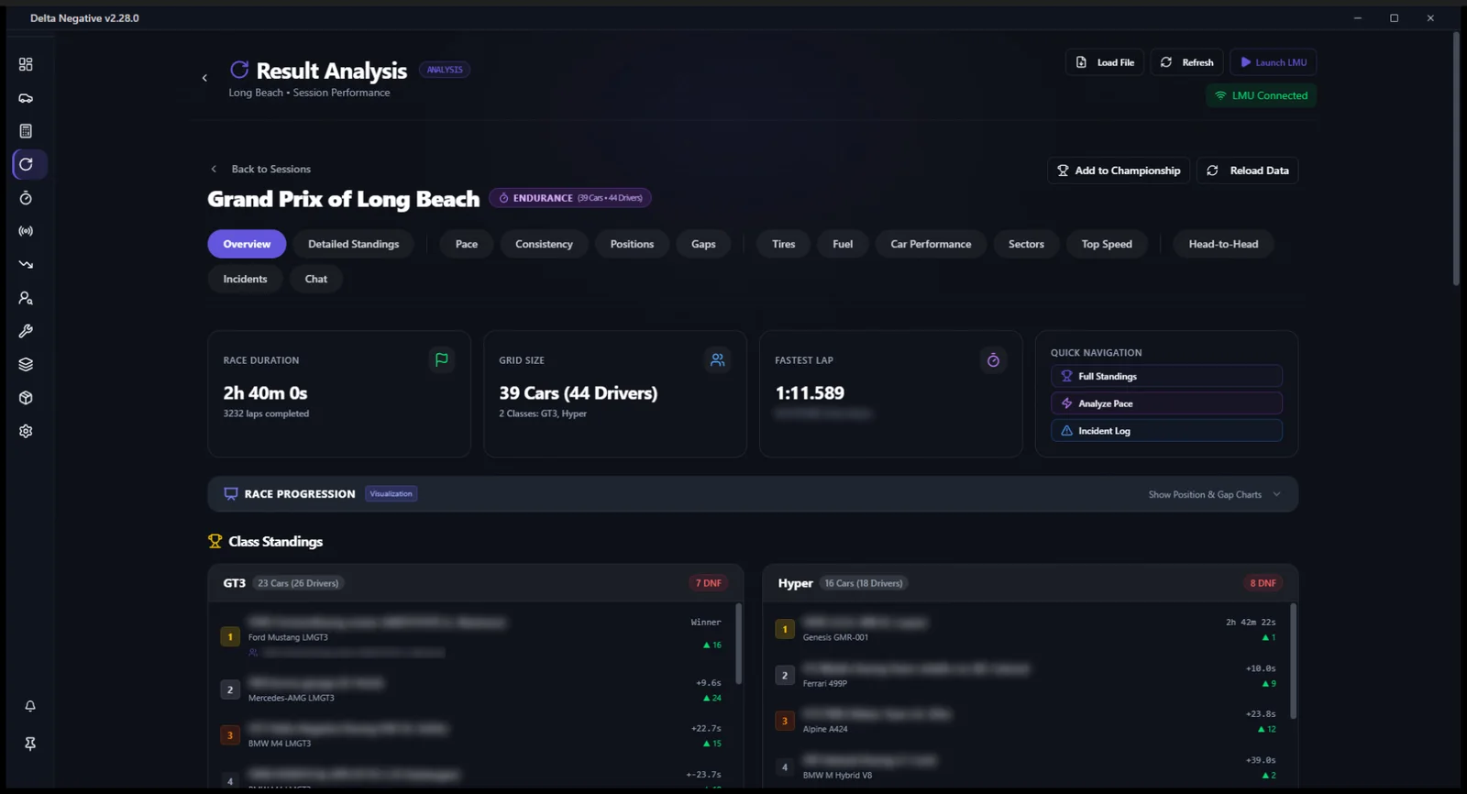Open the layers stack sidebar icon
The height and width of the screenshot is (794, 1467).
(26, 365)
